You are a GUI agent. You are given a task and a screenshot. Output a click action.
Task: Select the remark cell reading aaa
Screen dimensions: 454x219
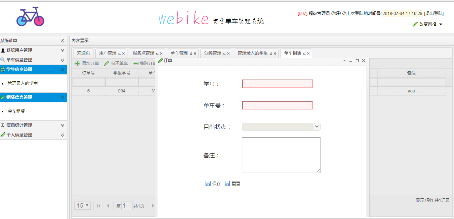(411, 91)
